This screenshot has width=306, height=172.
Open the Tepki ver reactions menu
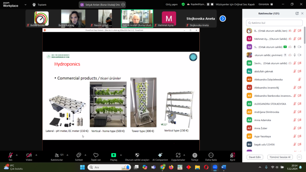tap(96, 155)
